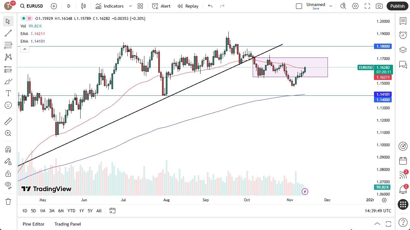The height and width of the screenshot is (230, 410).
Task: Lock all drawings on chart
Action: click(x=8, y=173)
